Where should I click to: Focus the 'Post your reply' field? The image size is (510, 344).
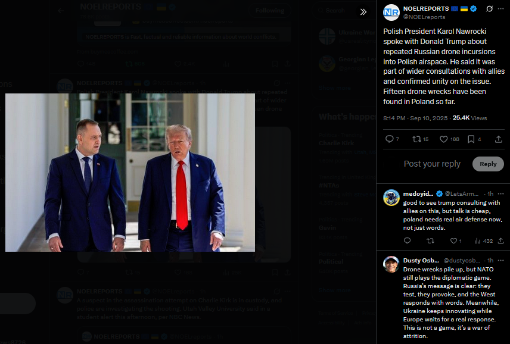[x=432, y=164]
